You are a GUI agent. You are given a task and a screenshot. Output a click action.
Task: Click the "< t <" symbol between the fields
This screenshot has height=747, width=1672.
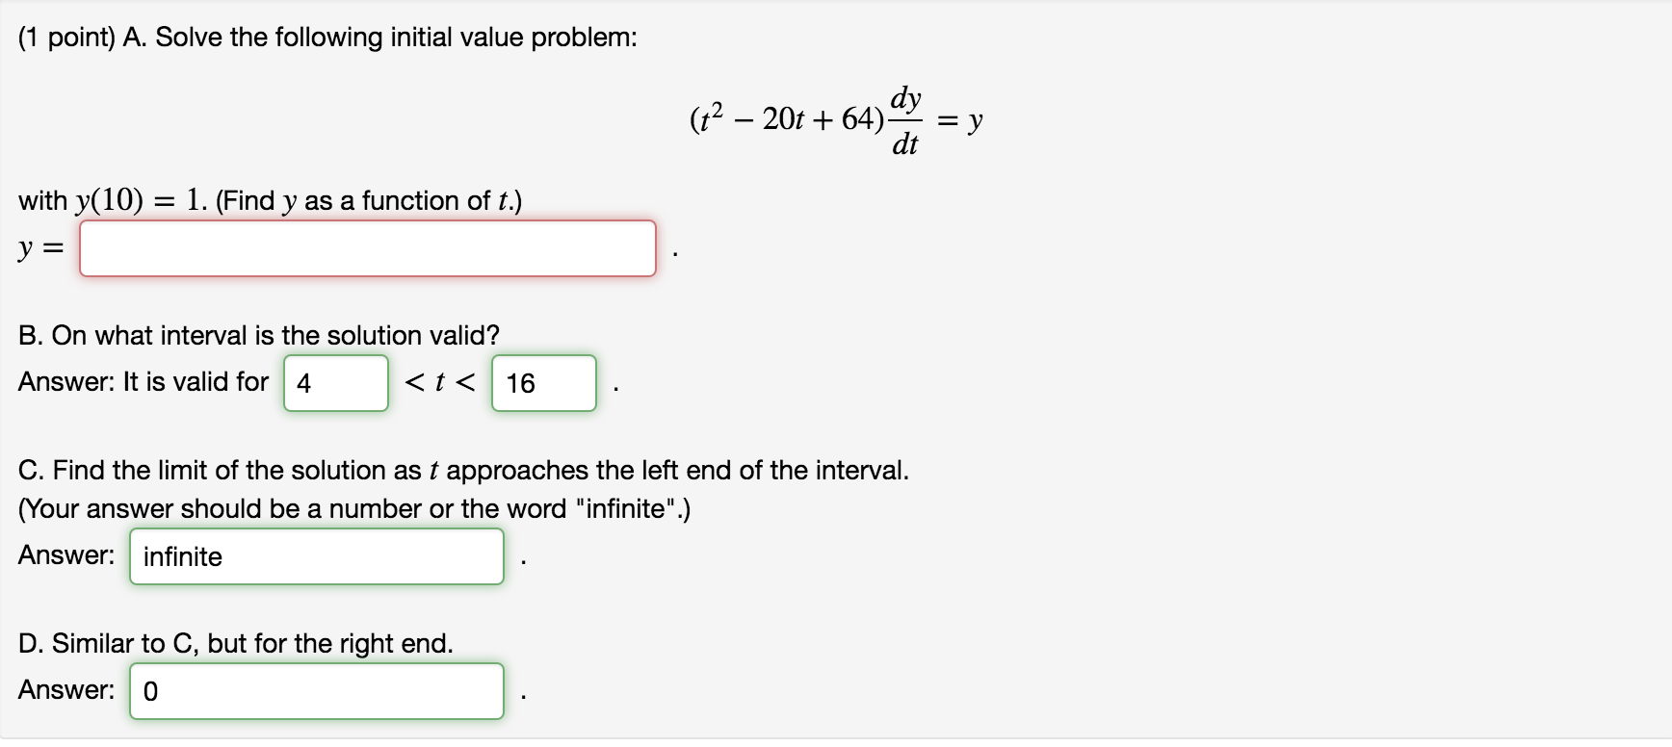440,382
